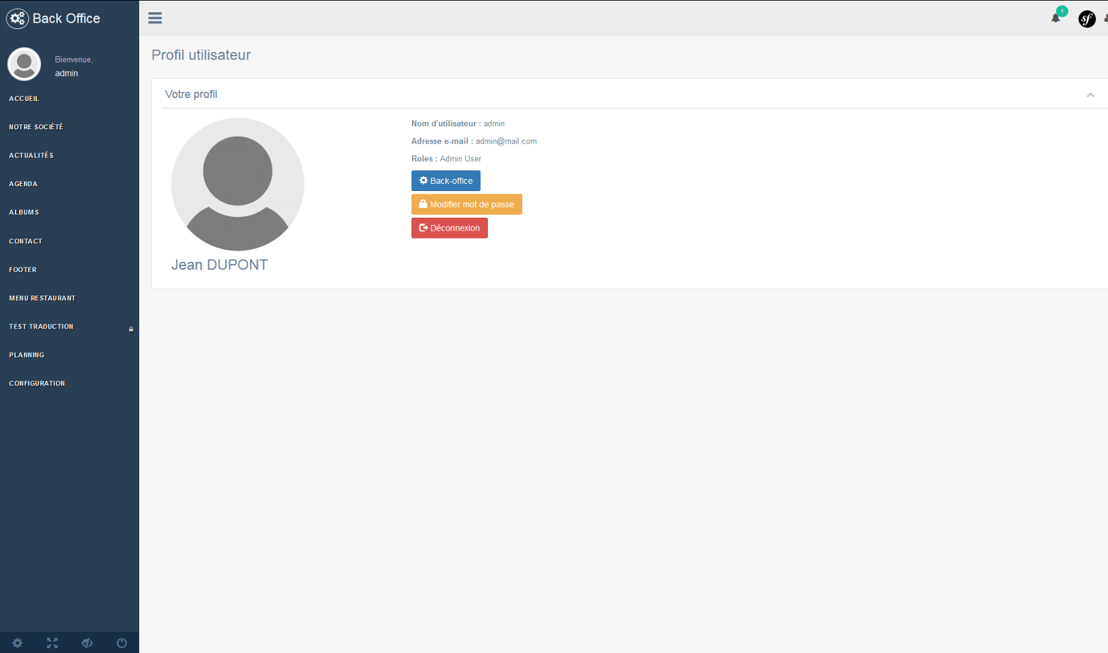
Task: Click the small admin avatar in sidebar
Action: (24, 65)
